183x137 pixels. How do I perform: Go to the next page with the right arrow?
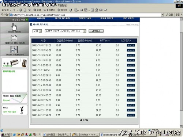pos(87,120)
